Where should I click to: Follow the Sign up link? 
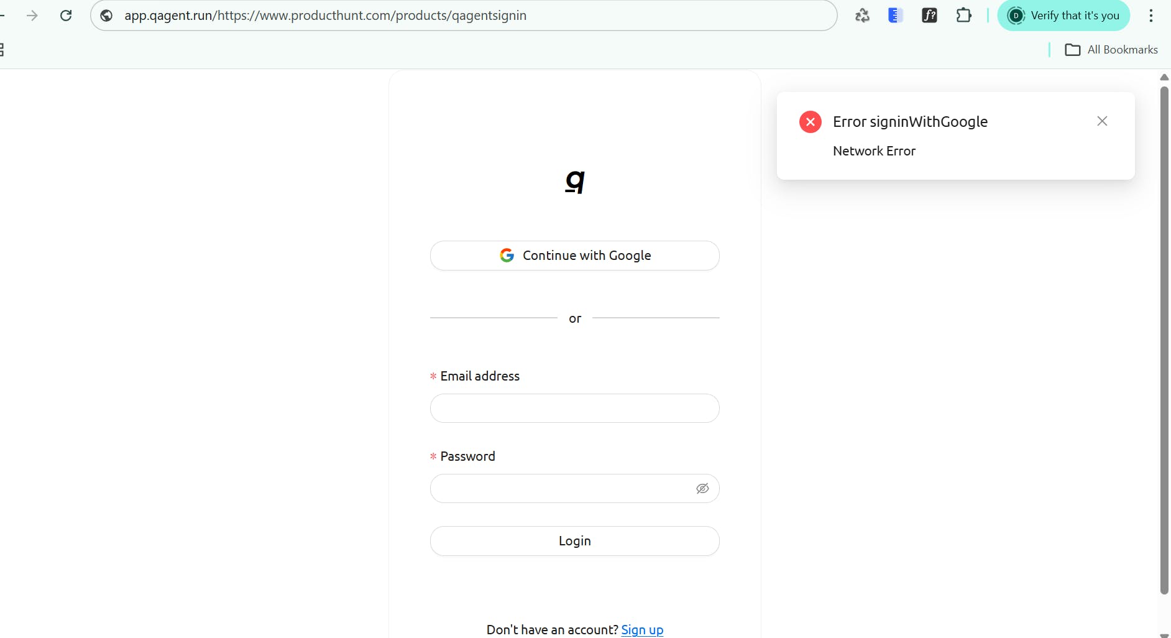tap(642, 629)
